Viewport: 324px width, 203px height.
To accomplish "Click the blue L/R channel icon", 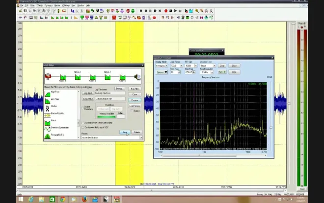I will tap(73, 11).
